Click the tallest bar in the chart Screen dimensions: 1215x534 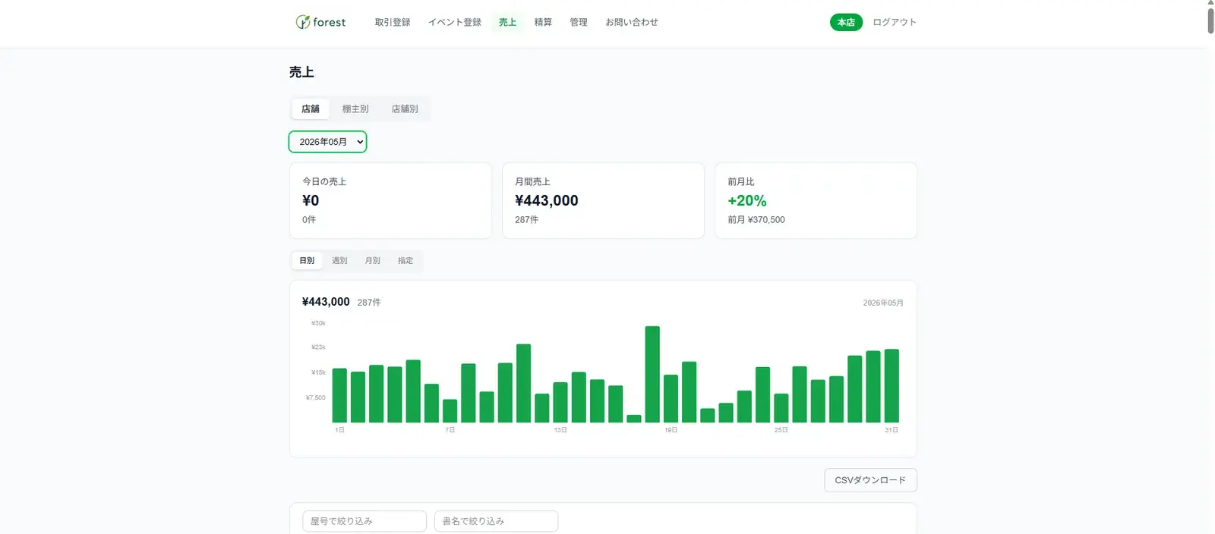tap(652, 374)
